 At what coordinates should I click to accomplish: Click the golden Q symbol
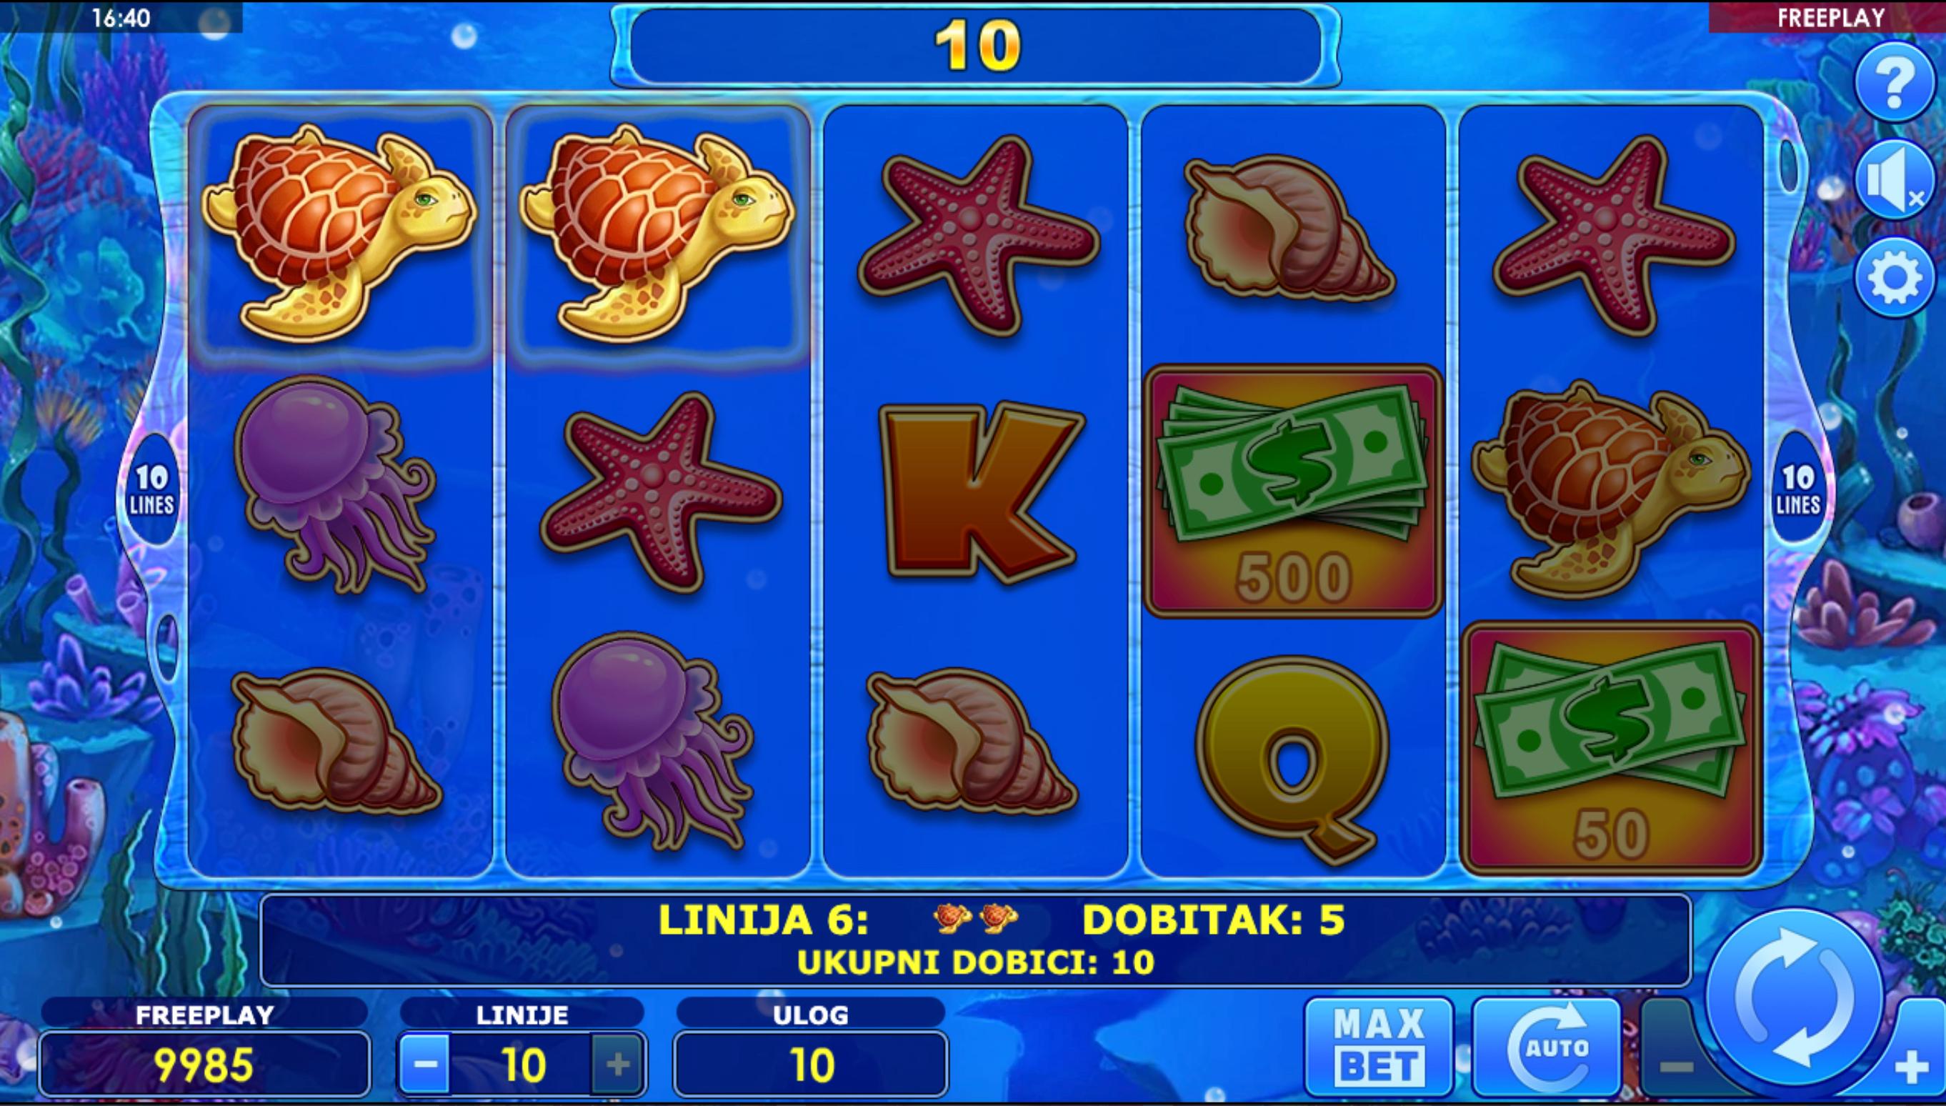click(1294, 759)
